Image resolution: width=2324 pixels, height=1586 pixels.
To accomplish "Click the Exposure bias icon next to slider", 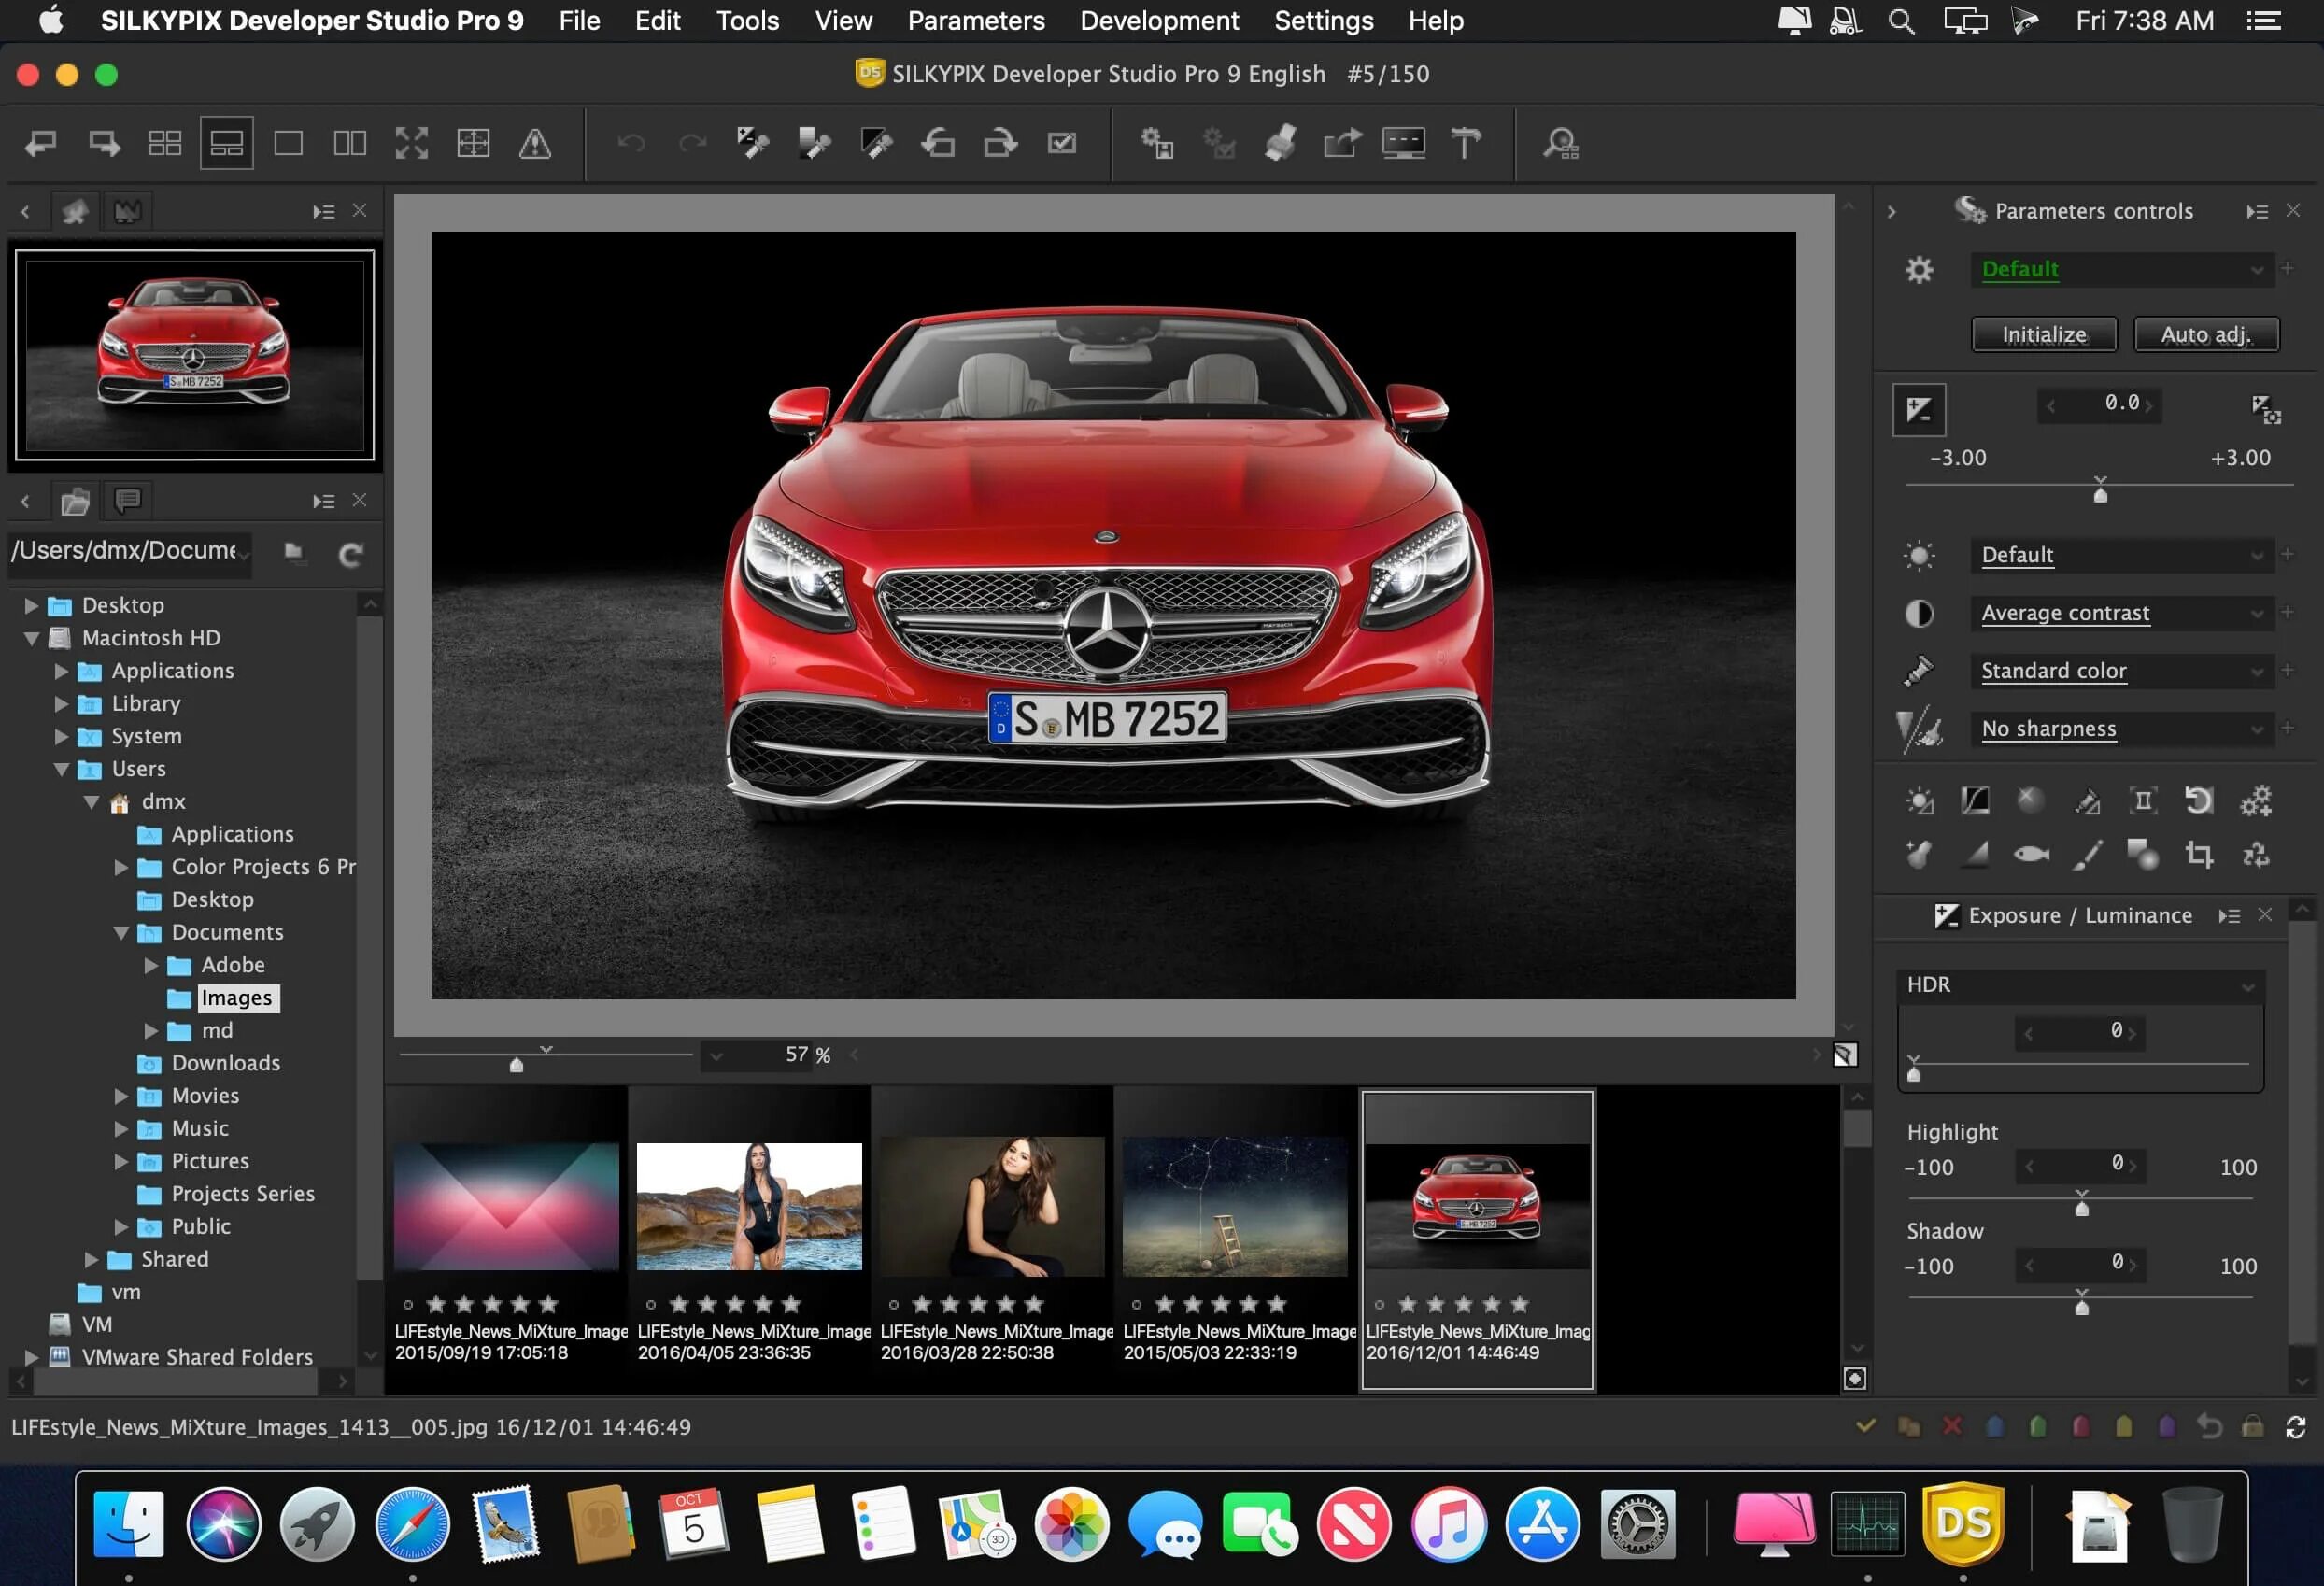I will pyautogui.click(x=1919, y=408).
